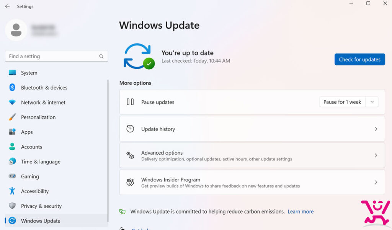Click the large update sync status icon
Image resolution: width=392 pixels, height=230 pixels.
[x=139, y=57]
